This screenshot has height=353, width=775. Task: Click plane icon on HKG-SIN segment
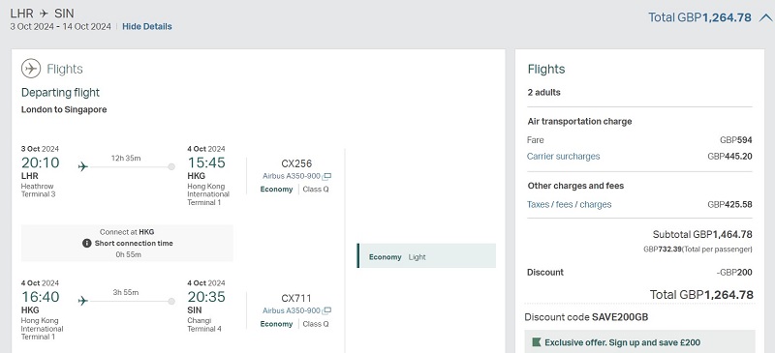[83, 301]
